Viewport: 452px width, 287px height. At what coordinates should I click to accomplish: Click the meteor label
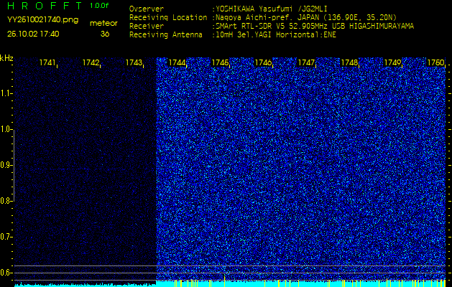tap(103, 24)
